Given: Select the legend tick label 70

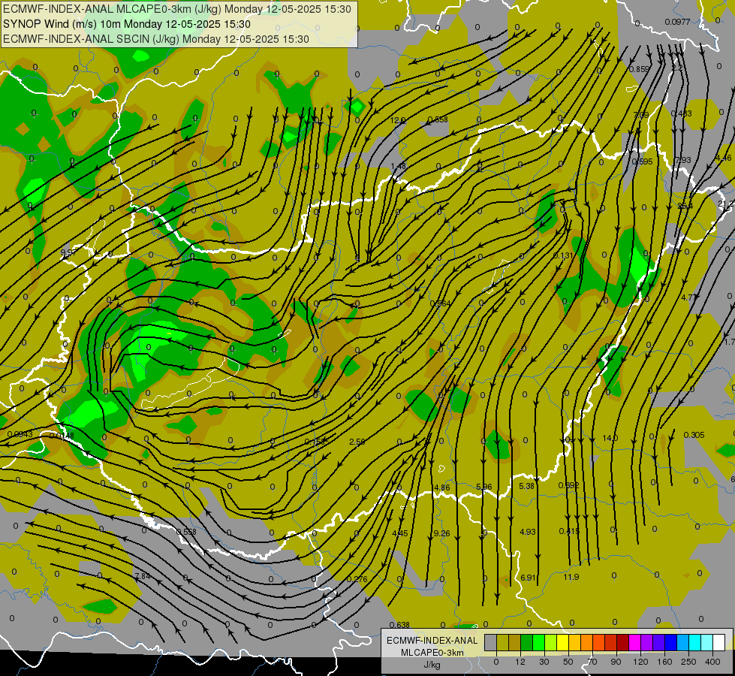Looking at the screenshot, I should [x=592, y=662].
